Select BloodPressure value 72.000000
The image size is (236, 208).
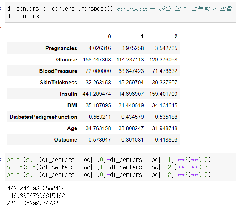(x=98, y=71)
